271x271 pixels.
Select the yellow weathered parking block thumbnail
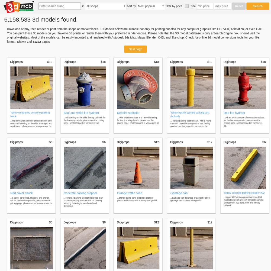31,88
